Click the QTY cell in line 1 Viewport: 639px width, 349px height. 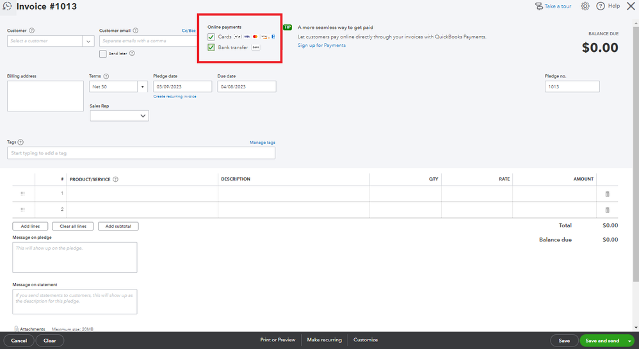(x=405, y=193)
